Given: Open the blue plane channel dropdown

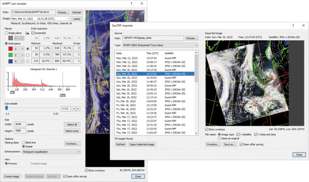Looking at the screenshot, I should [x=19, y=62].
